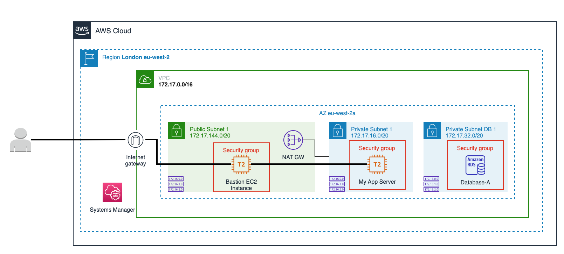
Task: Click the route table icon in Private Subnet 1
Action: (x=337, y=184)
